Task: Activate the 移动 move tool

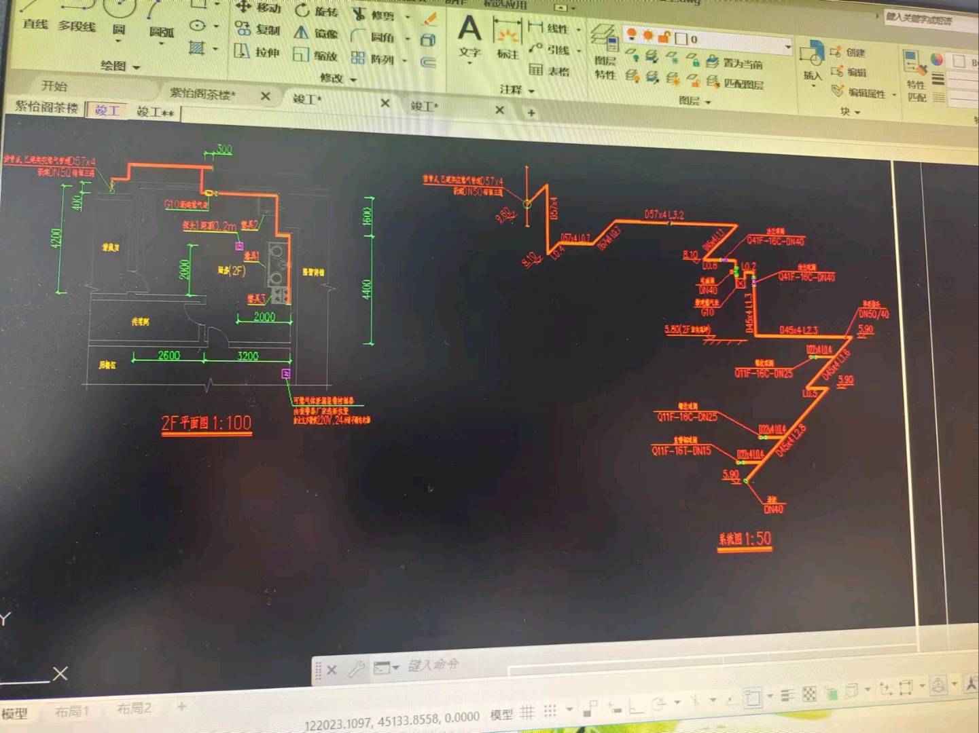Action: [x=258, y=7]
